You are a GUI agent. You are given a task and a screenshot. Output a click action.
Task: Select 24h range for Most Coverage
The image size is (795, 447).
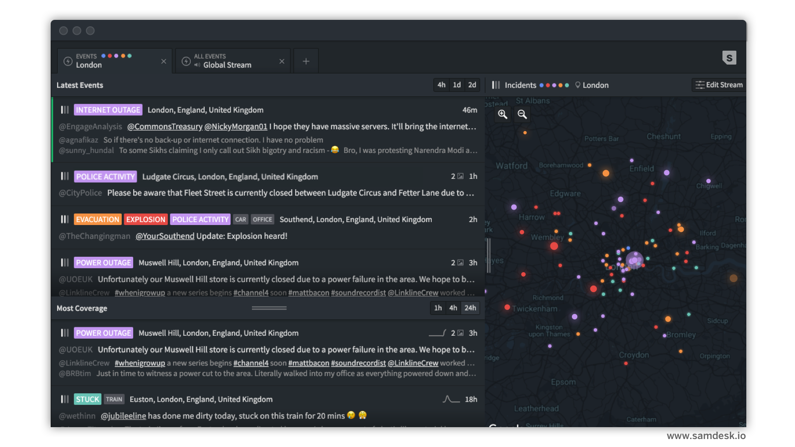click(x=470, y=308)
